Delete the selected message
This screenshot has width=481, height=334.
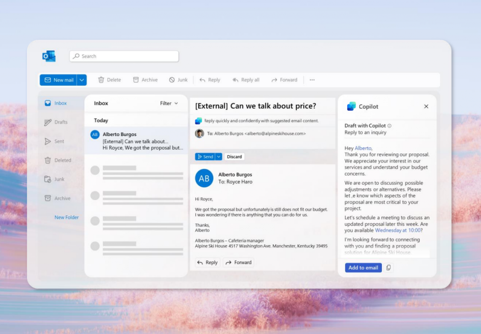tap(109, 80)
